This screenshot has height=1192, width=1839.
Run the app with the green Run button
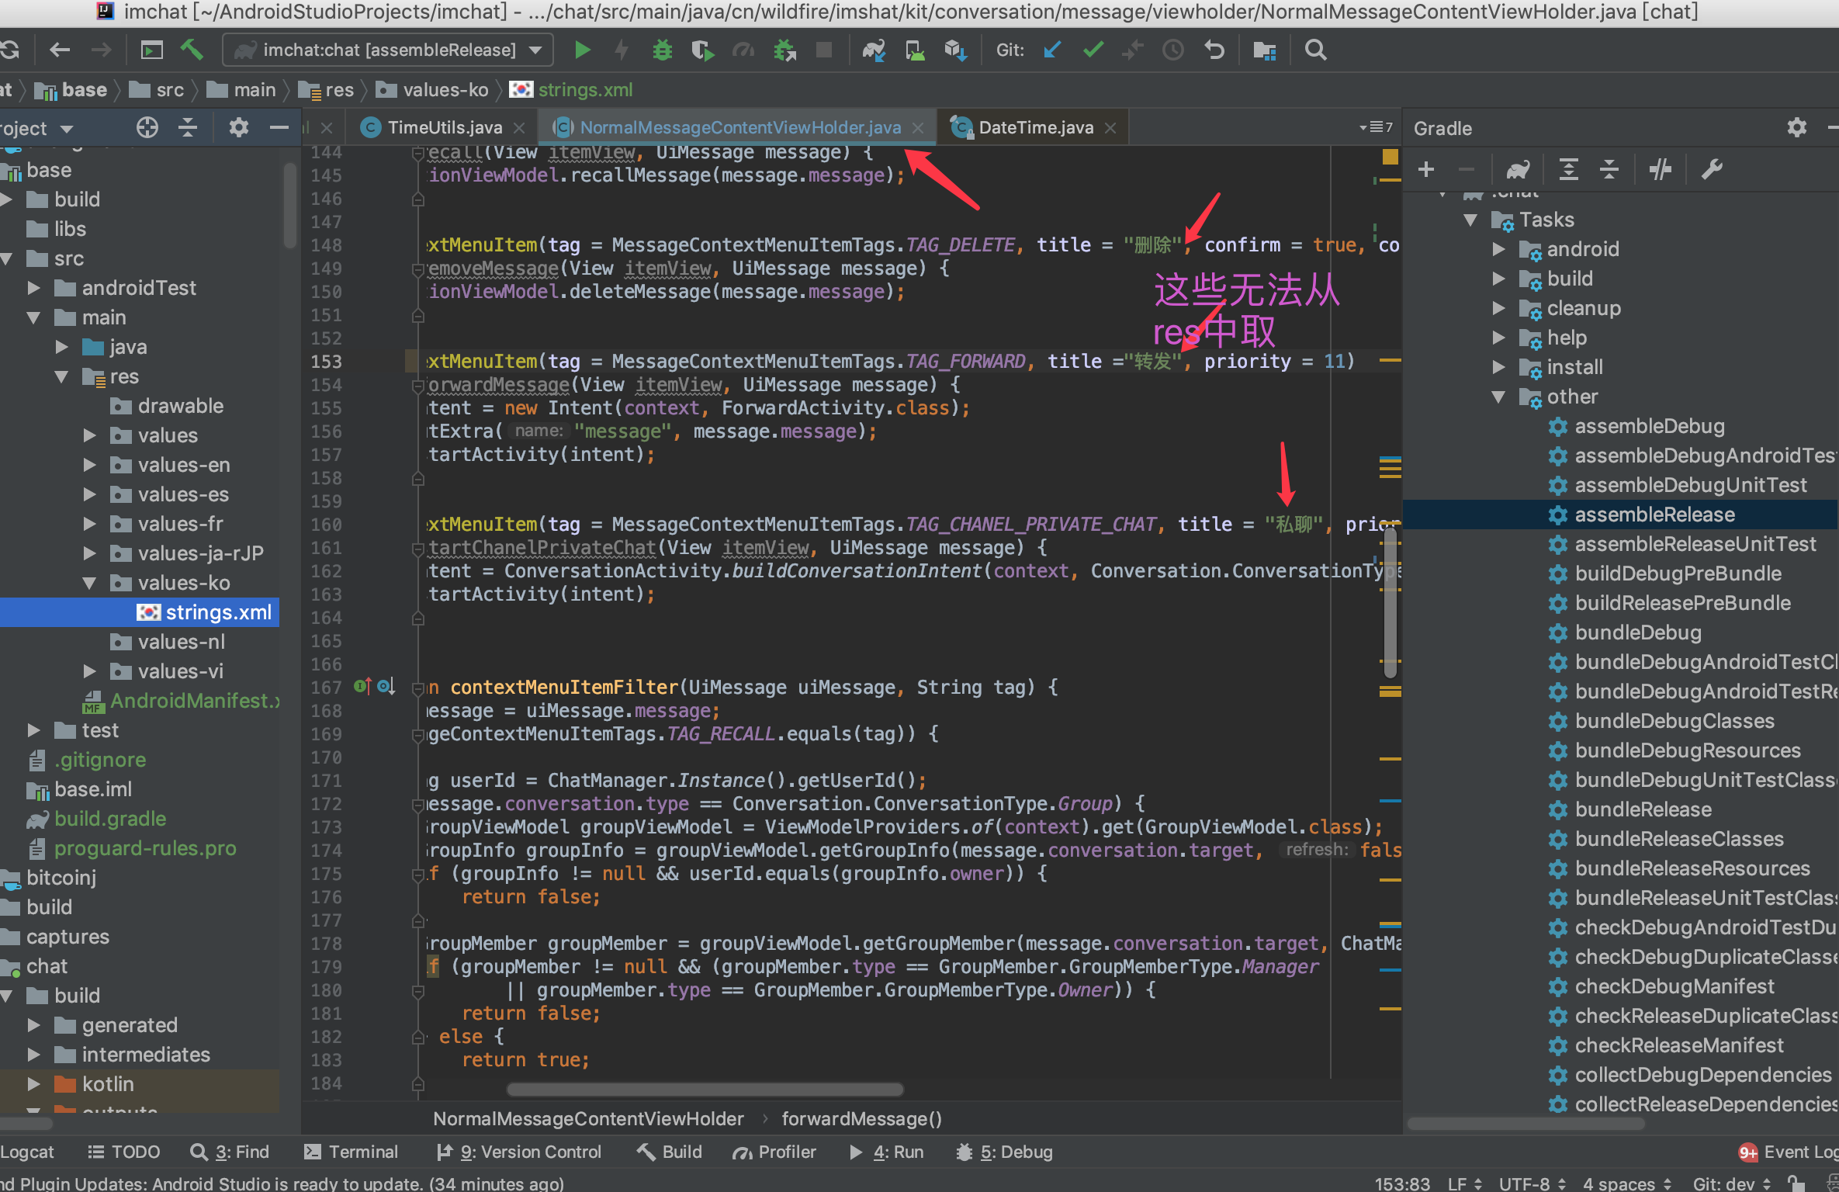pos(583,50)
